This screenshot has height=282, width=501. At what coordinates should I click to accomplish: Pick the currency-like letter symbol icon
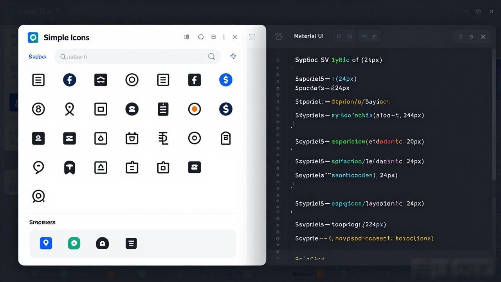[x=163, y=138]
